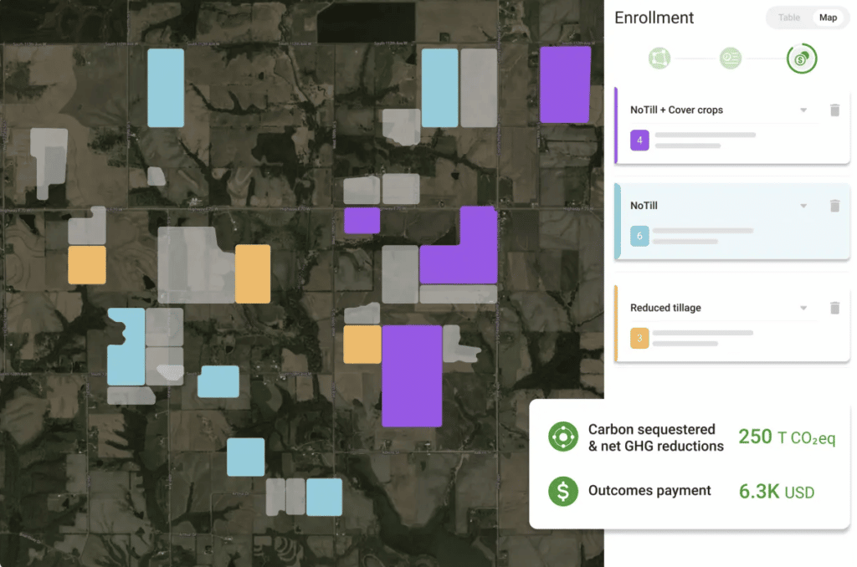Click the outcomes payment dollar icon
This screenshot has height=567, width=857.
pyautogui.click(x=563, y=491)
